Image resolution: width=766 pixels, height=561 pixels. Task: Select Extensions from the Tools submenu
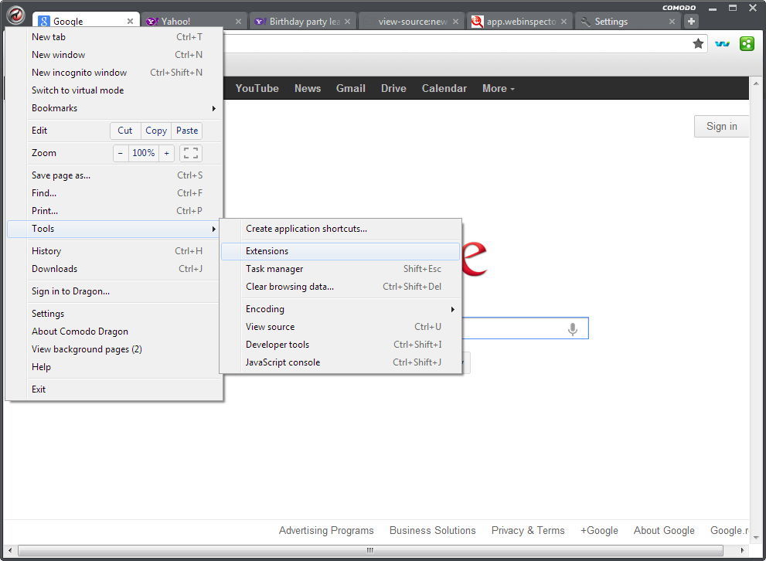pyautogui.click(x=267, y=250)
